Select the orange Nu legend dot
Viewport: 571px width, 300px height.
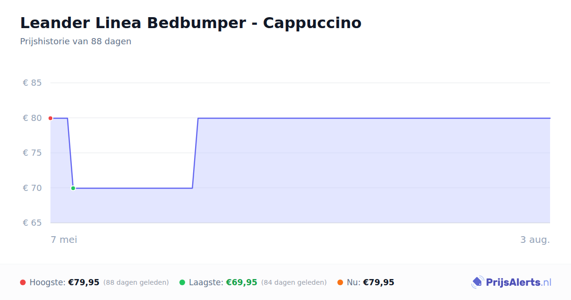340,282
